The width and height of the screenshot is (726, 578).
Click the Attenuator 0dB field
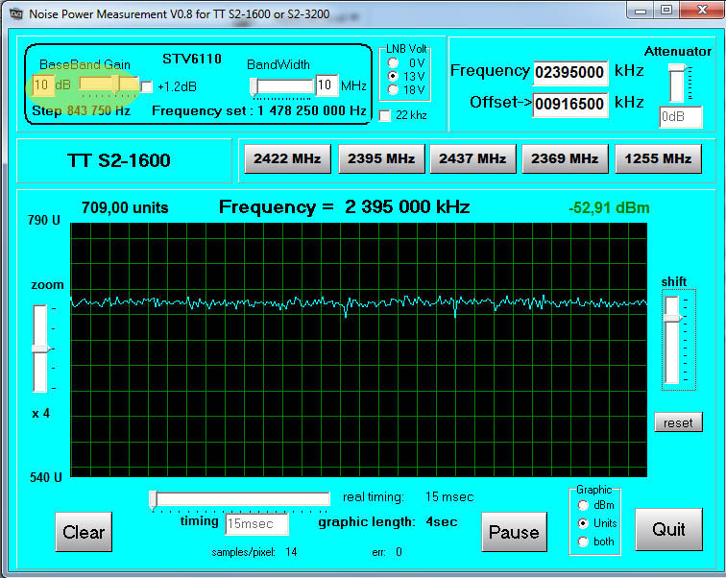click(x=681, y=116)
